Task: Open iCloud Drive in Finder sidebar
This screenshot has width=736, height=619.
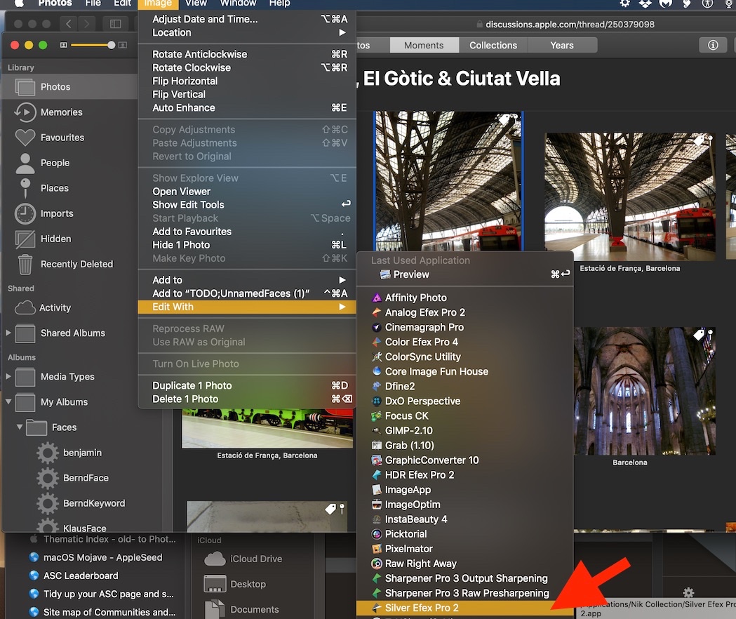Action: coord(243,559)
